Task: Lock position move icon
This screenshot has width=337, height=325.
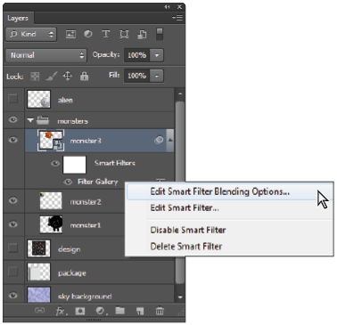Action: click(68, 76)
